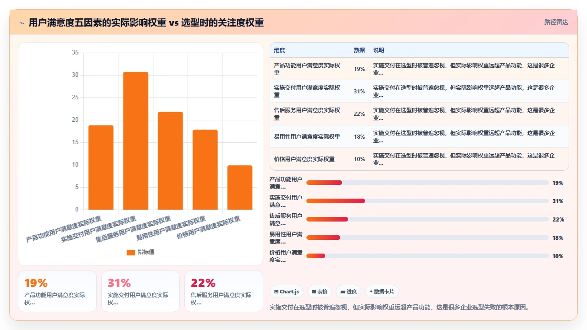Click the 数据卡片 tag
Viewport: 587px width, 330px height.
click(x=382, y=292)
